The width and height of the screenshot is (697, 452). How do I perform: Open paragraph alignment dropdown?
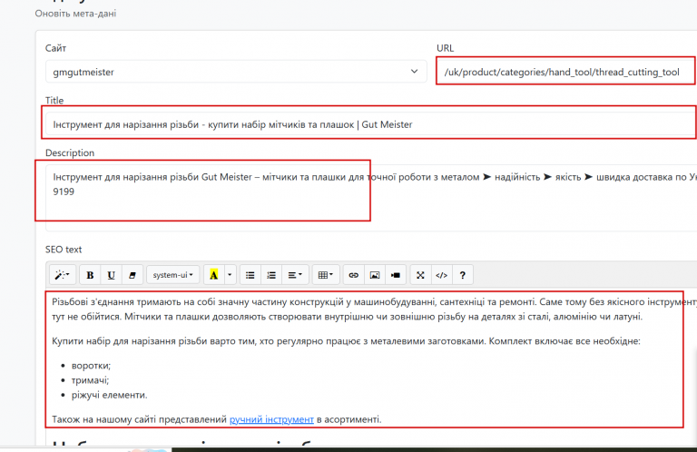coord(295,275)
